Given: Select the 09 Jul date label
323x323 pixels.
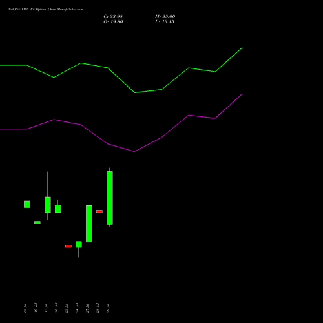Looking at the screenshot, I should pyautogui.click(x=25, y=308).
